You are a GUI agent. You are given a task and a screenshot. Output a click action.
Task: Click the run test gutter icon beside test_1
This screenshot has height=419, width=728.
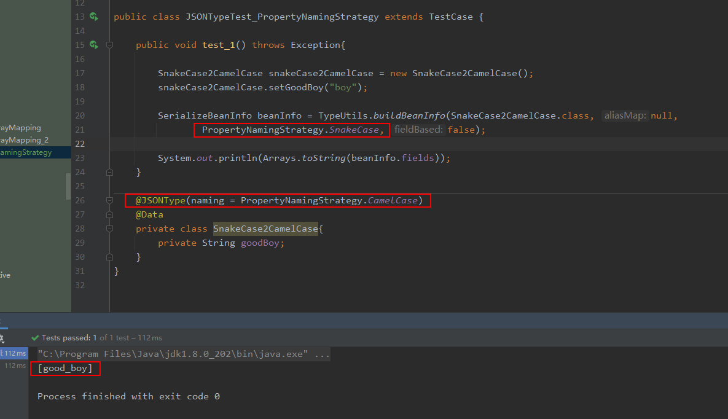[94, 45]
